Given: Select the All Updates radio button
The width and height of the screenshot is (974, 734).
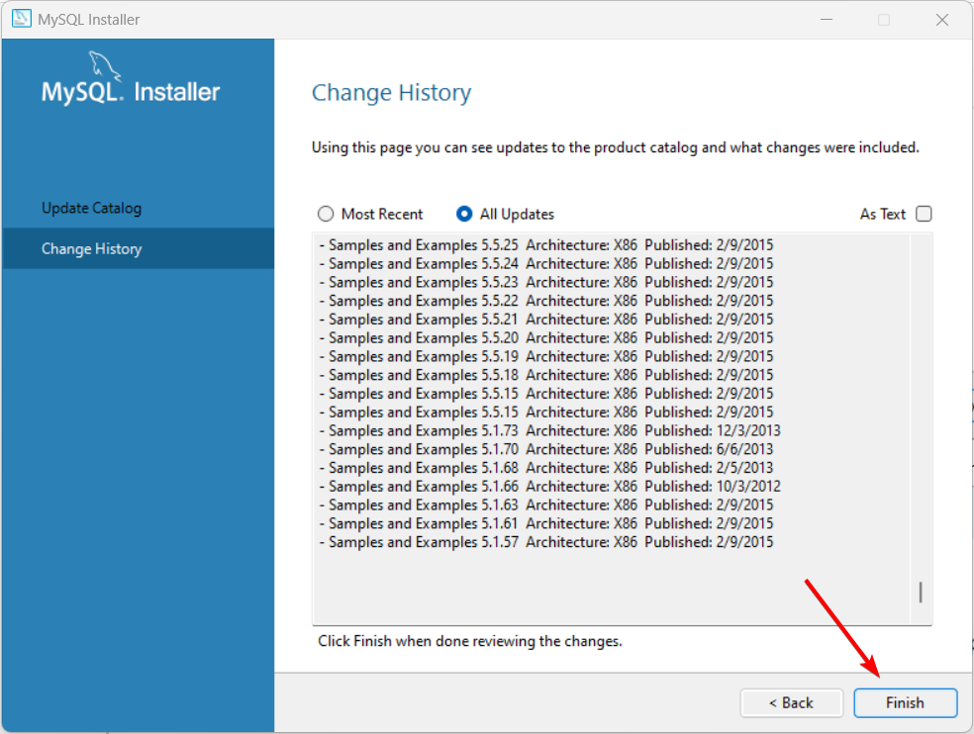Looking at the screenshot, I should (464, 215).
